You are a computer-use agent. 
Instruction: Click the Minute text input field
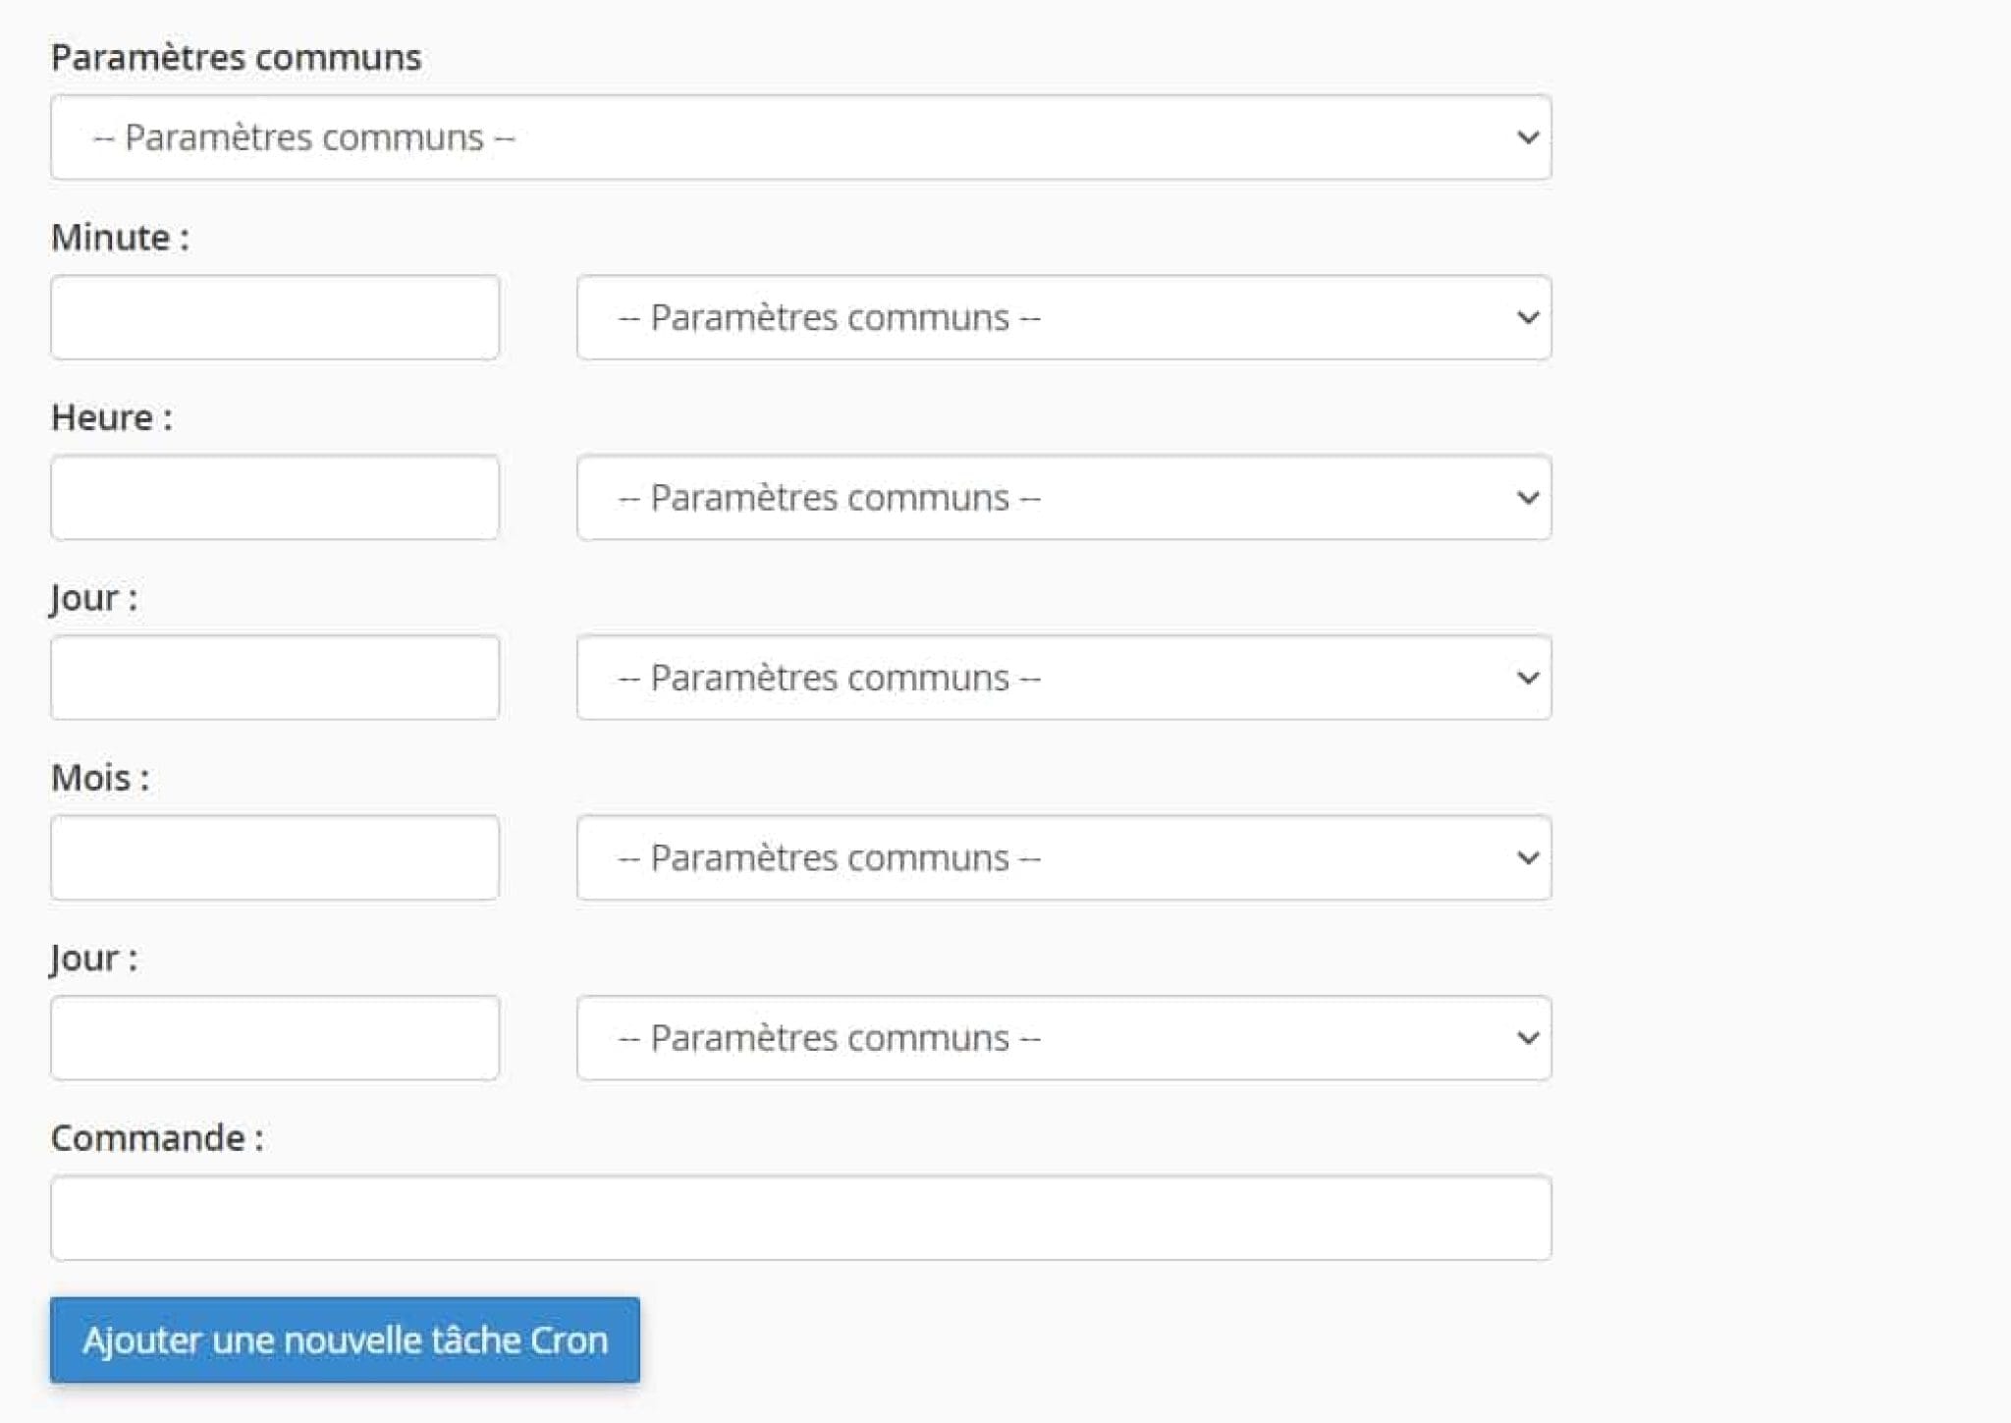275,317
